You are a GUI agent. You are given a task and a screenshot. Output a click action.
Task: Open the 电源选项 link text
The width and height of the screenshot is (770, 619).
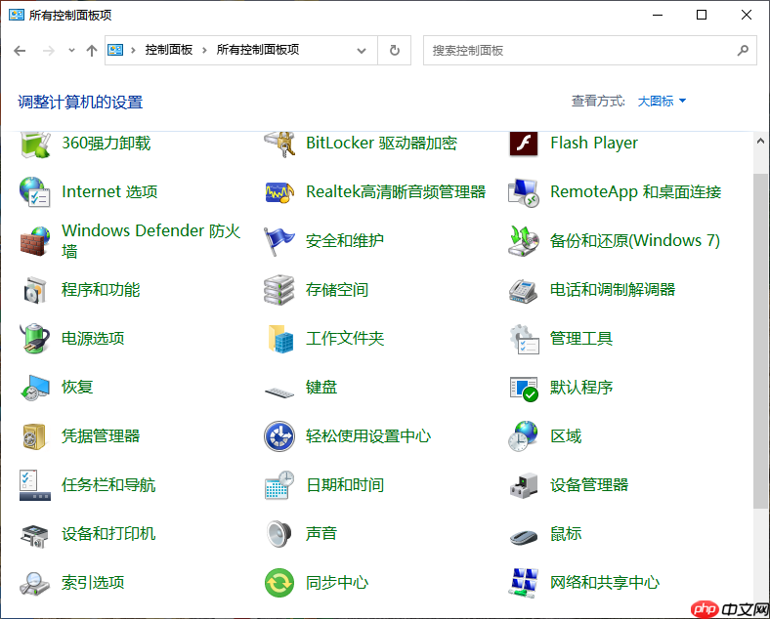coord(93,339)
